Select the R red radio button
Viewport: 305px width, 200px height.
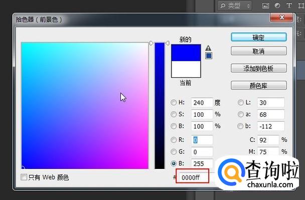tap(174, 140)
